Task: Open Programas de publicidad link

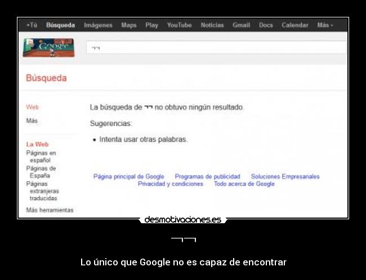Action: [208, 177]
